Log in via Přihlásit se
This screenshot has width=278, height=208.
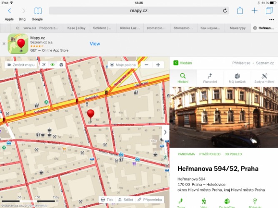(x=241, y=63)
